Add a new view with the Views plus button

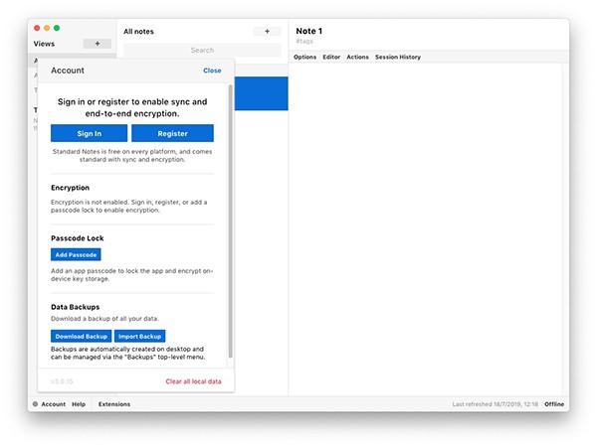click(98, 44)
